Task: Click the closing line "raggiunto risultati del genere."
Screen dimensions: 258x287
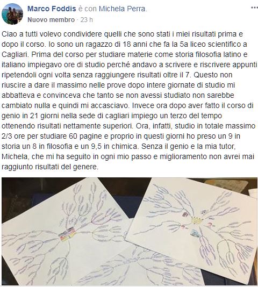Action: click(50, 167)
